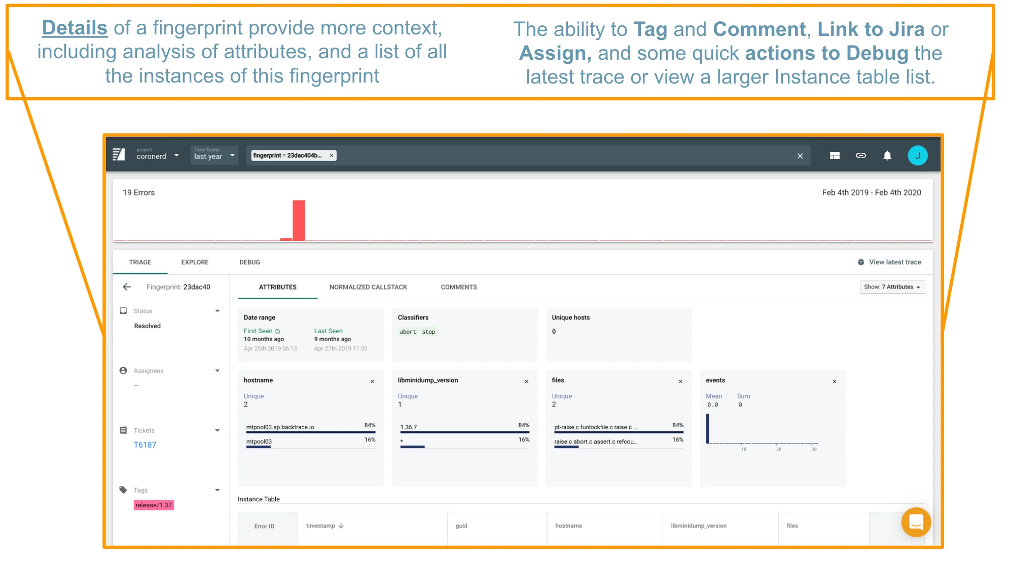Expand the Status section in sidebar
This screenshot has width=1011, height=564.
coord(218,310)
